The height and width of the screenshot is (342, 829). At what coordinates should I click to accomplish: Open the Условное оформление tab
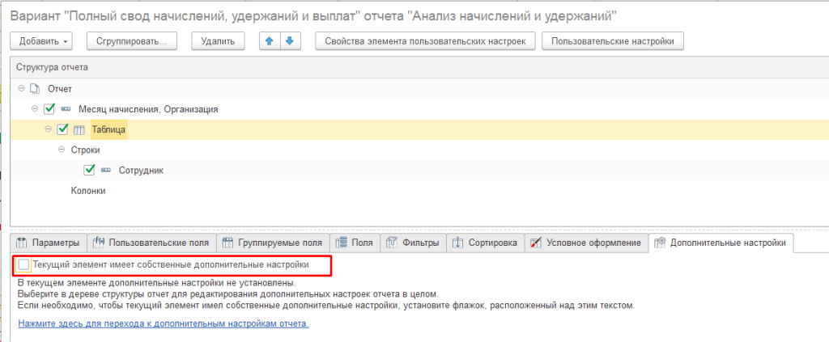pyautogui.click(x=586, y=243)
